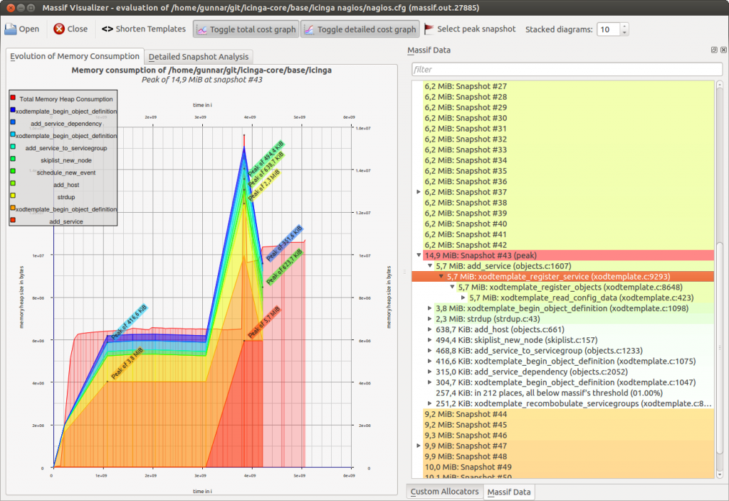Click Shorten Templates label
The image size is (729, 501).
(x=151, y=28)
